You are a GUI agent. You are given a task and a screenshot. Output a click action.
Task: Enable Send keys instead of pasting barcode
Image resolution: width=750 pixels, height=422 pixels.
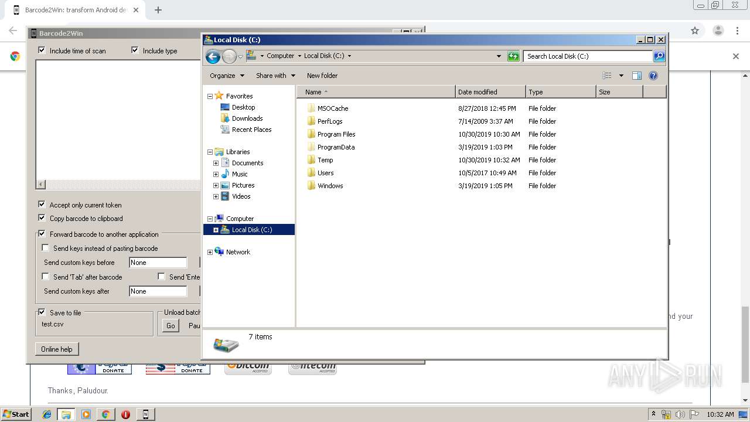pyautogui.click(x=45, y=248)
